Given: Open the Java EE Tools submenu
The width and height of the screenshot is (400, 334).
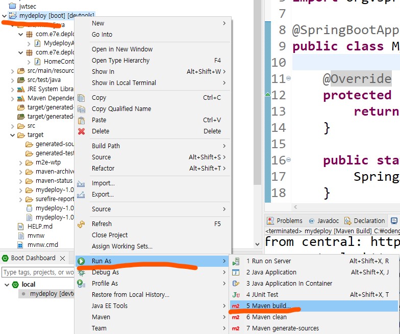Looking at the screenshot, I should coord(153,306).
